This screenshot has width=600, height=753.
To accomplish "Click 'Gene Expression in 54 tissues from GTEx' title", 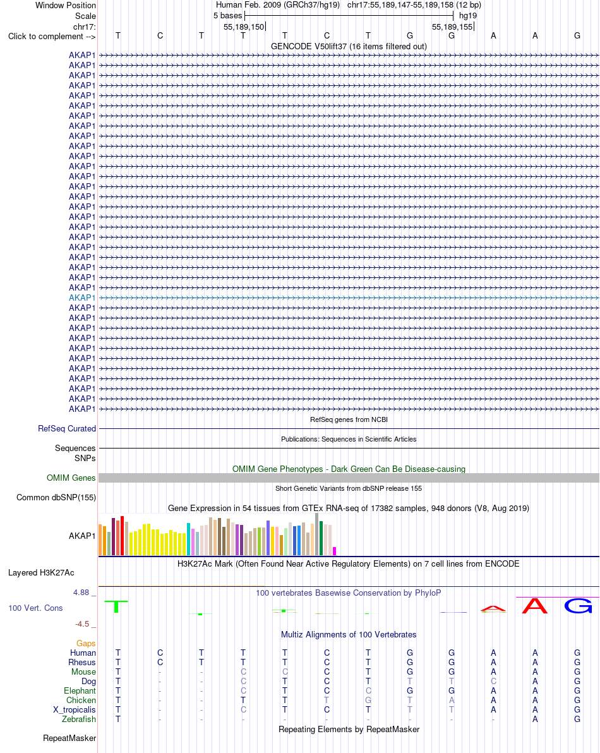I will click(x=349, y=508).
